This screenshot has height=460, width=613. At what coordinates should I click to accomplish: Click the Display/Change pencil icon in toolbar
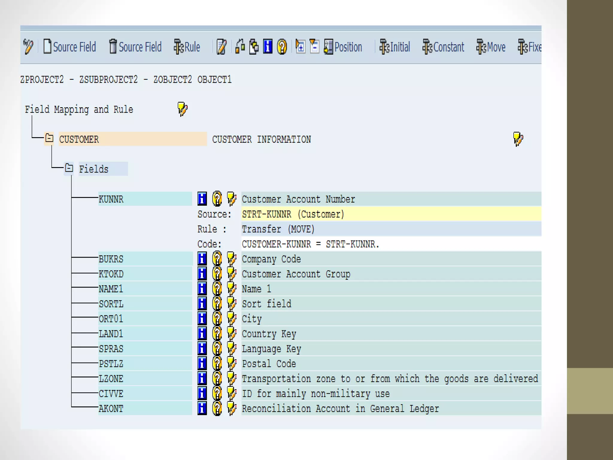tap(28, 47)
